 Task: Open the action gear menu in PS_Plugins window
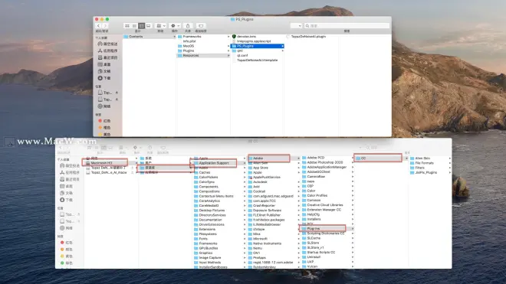click(175, 26)
